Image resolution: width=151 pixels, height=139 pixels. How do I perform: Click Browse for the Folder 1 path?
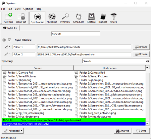point(141,47)
